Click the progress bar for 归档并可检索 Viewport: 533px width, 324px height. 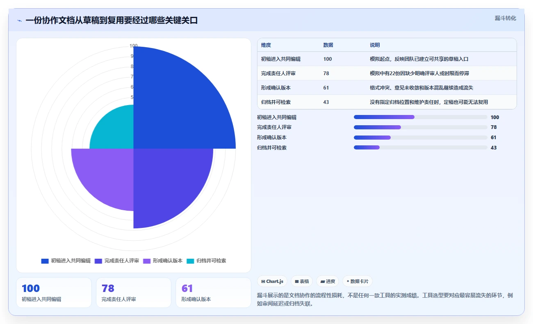[421, 147]
